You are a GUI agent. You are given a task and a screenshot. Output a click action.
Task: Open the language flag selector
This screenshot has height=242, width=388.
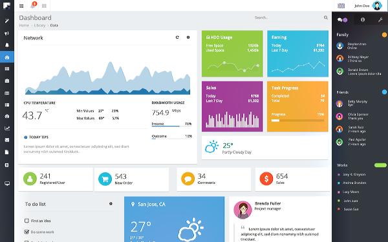coord(341,6)
